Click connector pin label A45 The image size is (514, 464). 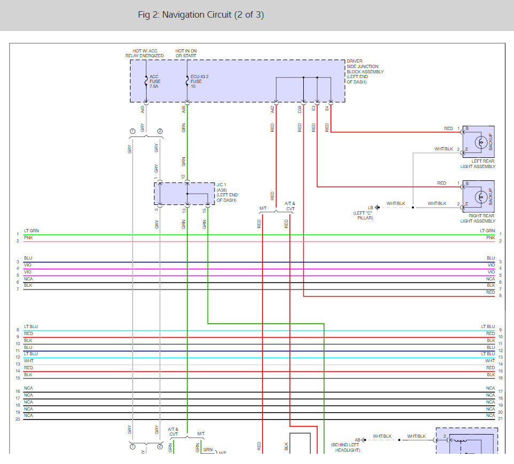tap(142, 109)
